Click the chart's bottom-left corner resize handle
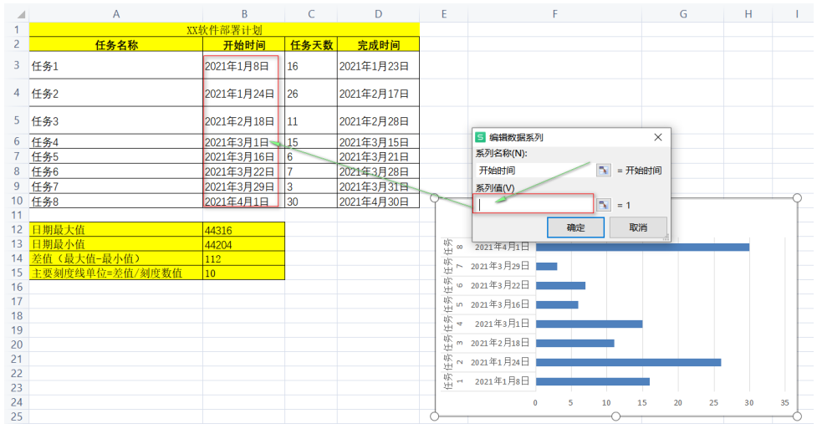Viewport: 817px width, 434px height. point(436,416)
